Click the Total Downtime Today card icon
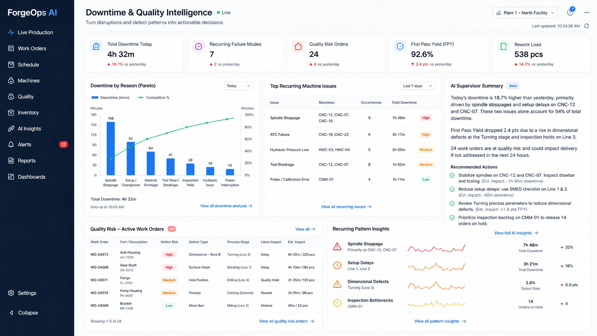The height and width of the screenshot is (336, 597). point(96,46)
